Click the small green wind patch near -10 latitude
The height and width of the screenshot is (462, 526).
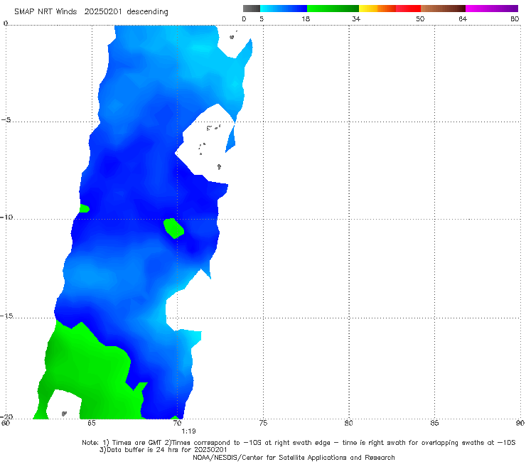tap(173, 228)
